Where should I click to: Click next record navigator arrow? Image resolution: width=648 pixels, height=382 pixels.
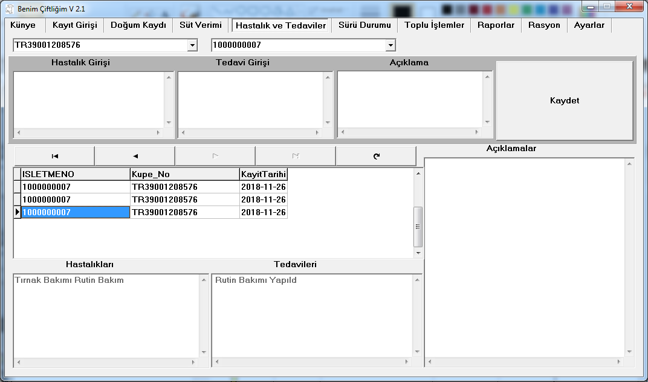point(215,156)
